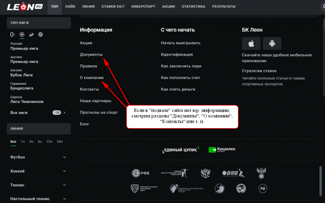Image resolution: width=325 pixels, height=203 pixels.
Task: Open the Наши партнеры link
Action: (95, 101)
